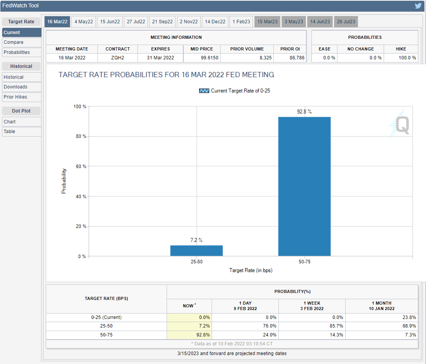Open the 21 Sep22 meeting tab
This screenshot has width=426, height=364.
pos(162,22)
